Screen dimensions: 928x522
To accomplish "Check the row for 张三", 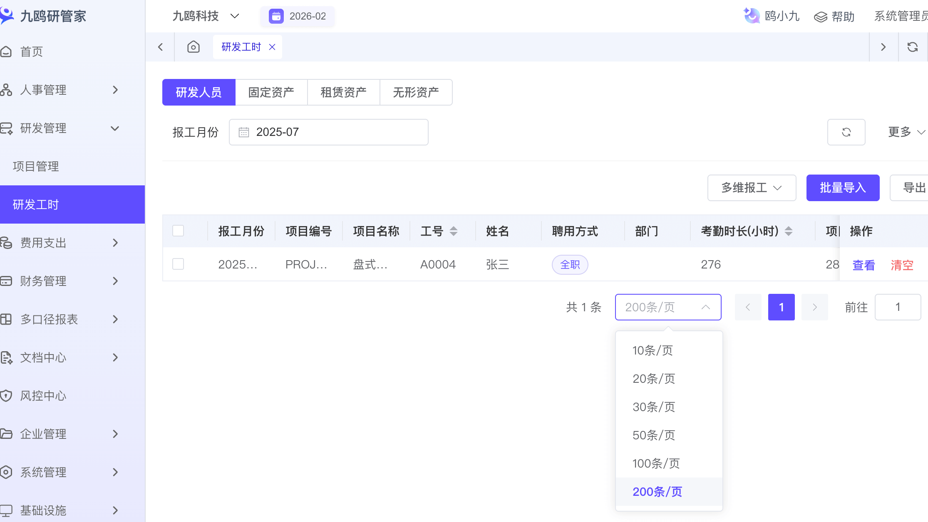I will 178,264.
